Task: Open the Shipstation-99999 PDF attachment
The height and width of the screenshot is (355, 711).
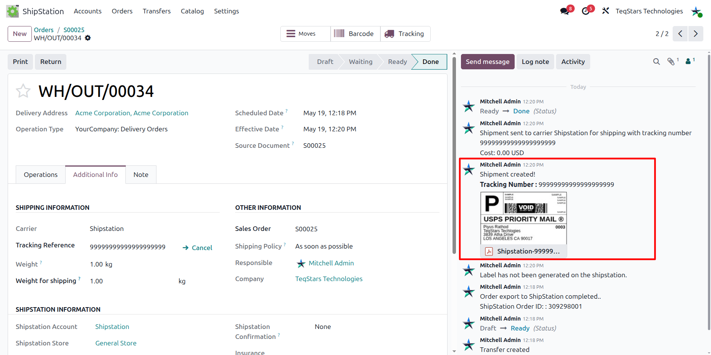Action: click(x=523, y=251)
